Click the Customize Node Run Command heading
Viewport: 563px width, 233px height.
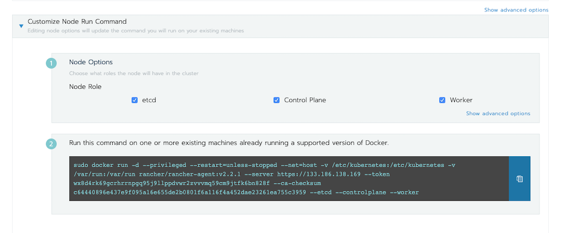[x=77, y=21]
